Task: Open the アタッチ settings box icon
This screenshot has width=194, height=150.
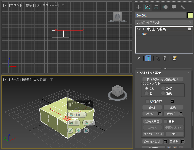Action: pyautogui.click(x=160, y=114)
